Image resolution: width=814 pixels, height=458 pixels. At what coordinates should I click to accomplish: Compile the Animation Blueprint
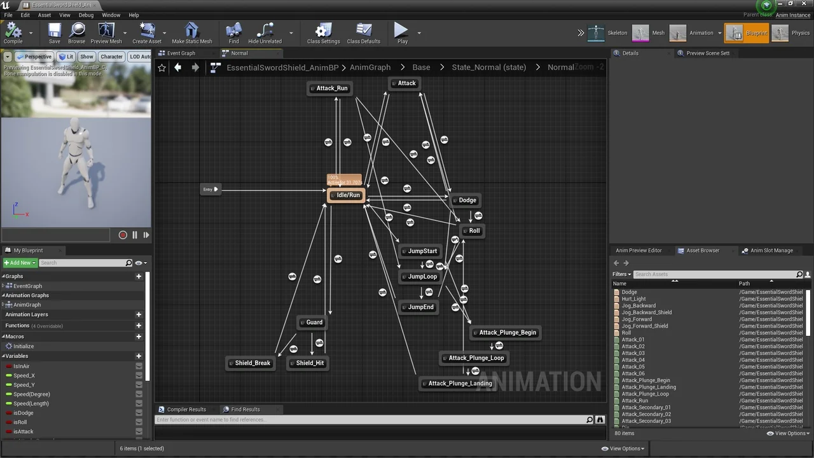click(x=13, y=33)
